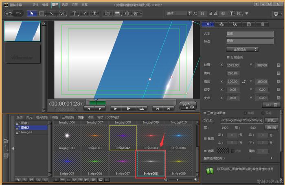Viewport: 285px width, 185px height.
Task: Click the zoom-in magnifier below thumbnails
Action: click(x=196, y=179)
